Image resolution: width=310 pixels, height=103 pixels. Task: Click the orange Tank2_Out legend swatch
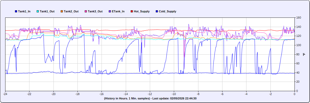(x=61, y=12)
